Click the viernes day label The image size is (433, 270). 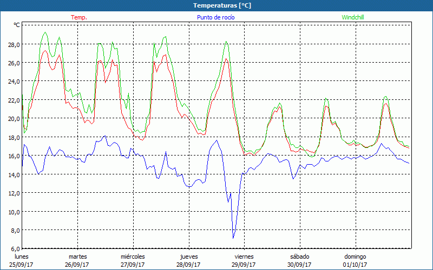pos(244,256)
